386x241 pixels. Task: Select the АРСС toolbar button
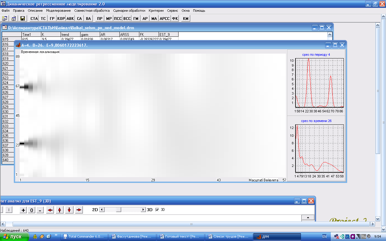click(164, 19)
